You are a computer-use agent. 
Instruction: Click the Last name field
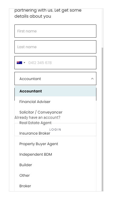[55, 47]
